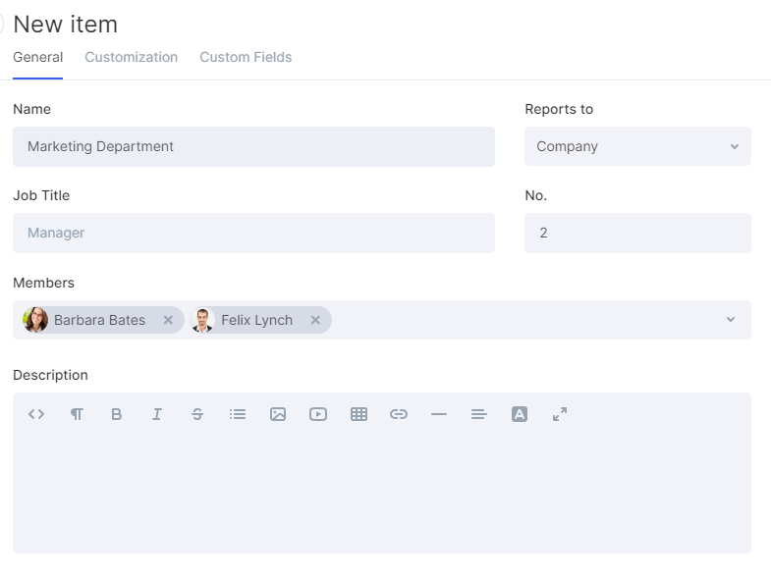771x578 pixels.
Task: Insert a table into Description
Action: [x=358, y=414]
